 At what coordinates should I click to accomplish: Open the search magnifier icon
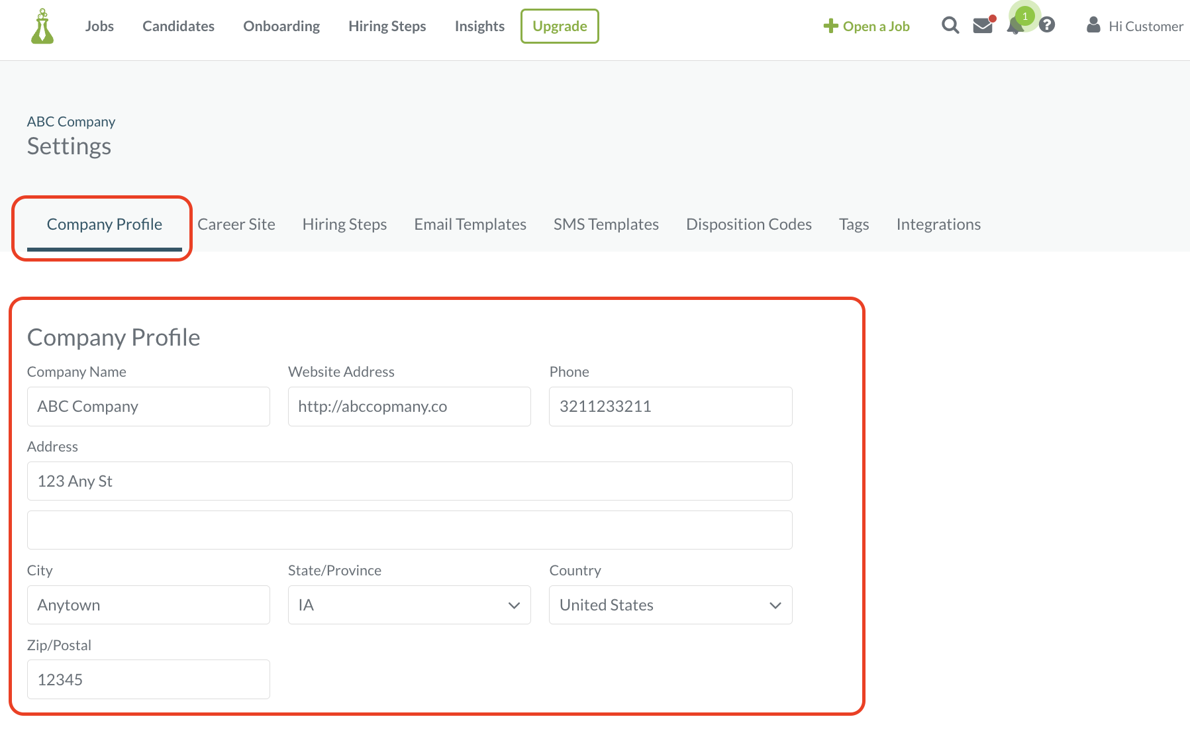(950, 26)
